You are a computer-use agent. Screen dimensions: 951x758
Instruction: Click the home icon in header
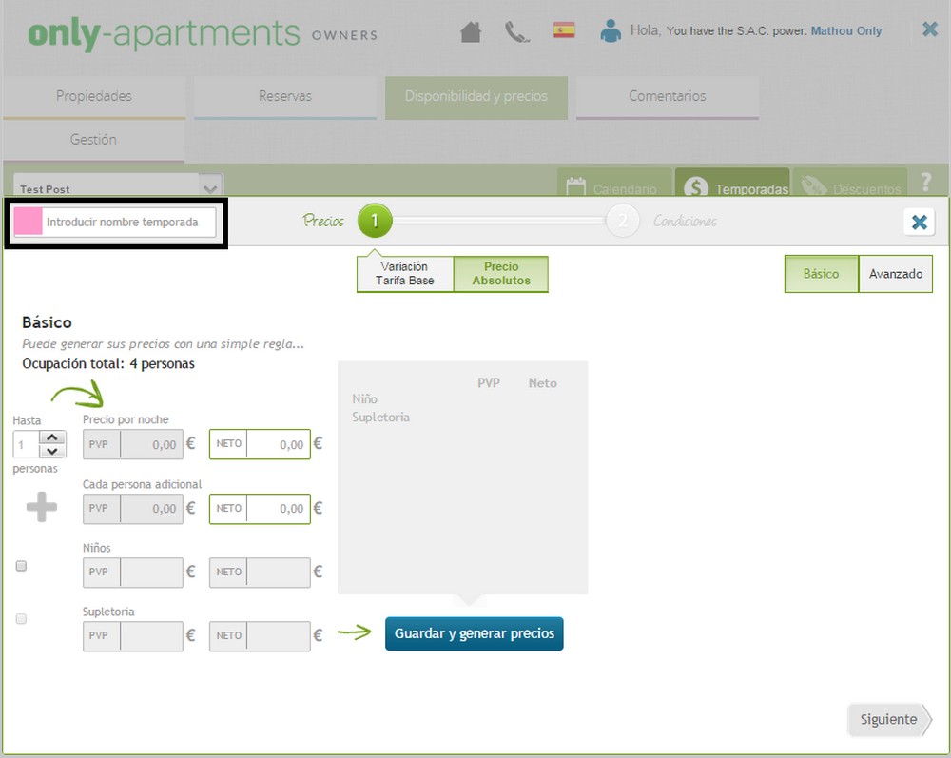pyautogui.click(x=471, y=31)
